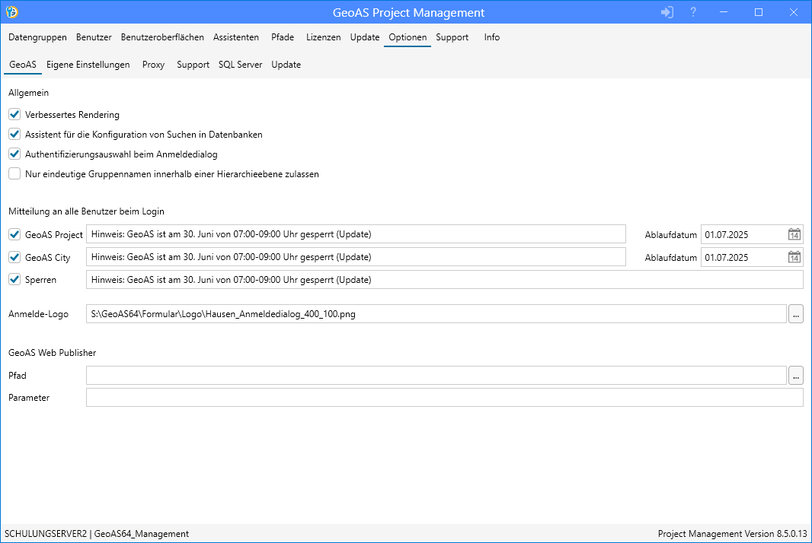Edit the Sperren message text field

[x=445, y=280]
